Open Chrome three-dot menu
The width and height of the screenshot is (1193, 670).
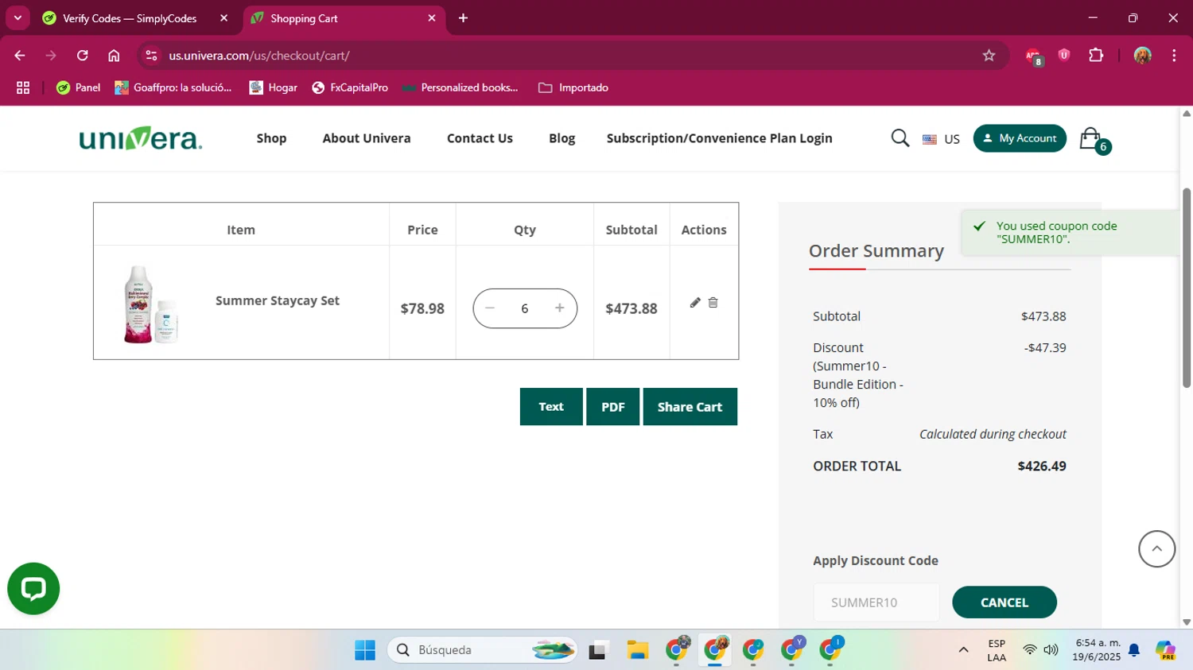click(1174, 56)
